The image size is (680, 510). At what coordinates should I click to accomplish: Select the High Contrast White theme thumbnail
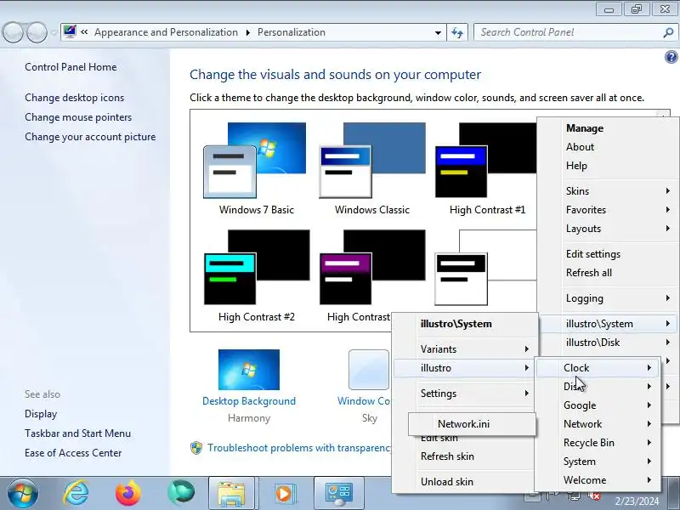click(x=485, y=268)
